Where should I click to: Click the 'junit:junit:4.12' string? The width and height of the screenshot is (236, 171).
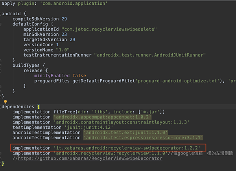pyautogui.click(x=88, y=127)
